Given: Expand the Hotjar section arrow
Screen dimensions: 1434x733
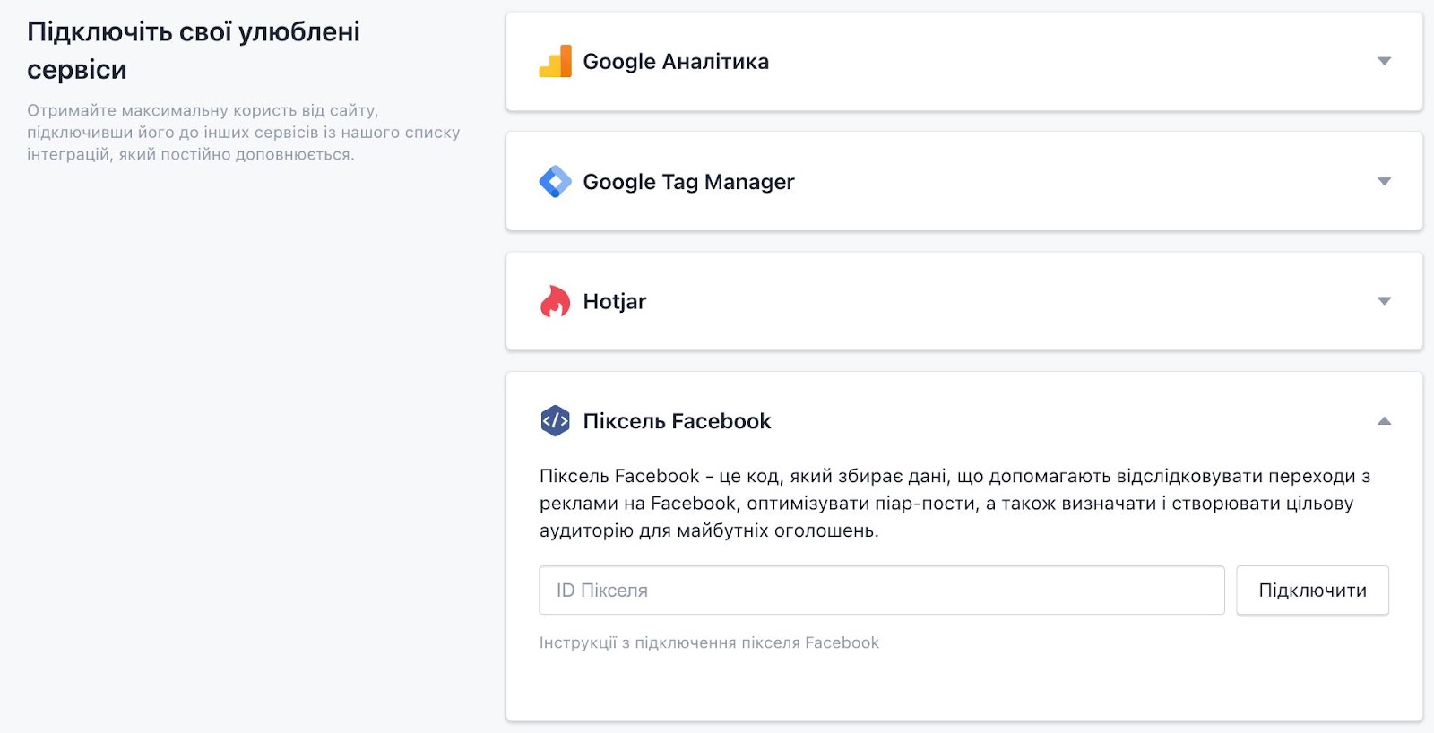Looking at the screenshot, I should coord(1384,301).
